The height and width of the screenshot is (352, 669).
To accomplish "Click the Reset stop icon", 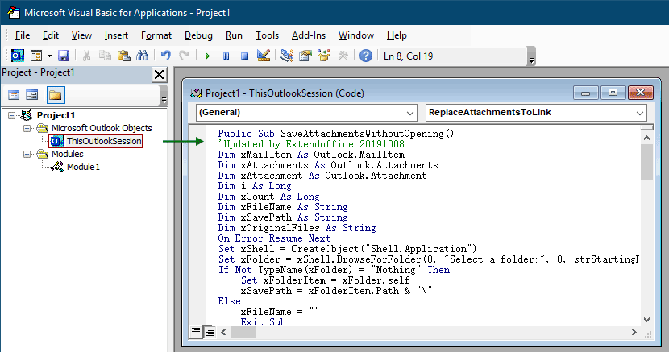I will [x=243, y=56].
